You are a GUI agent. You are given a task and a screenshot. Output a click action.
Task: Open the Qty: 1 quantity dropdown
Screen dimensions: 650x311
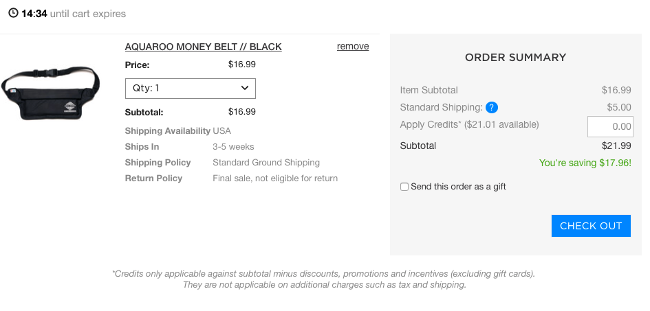coord(191,89)
